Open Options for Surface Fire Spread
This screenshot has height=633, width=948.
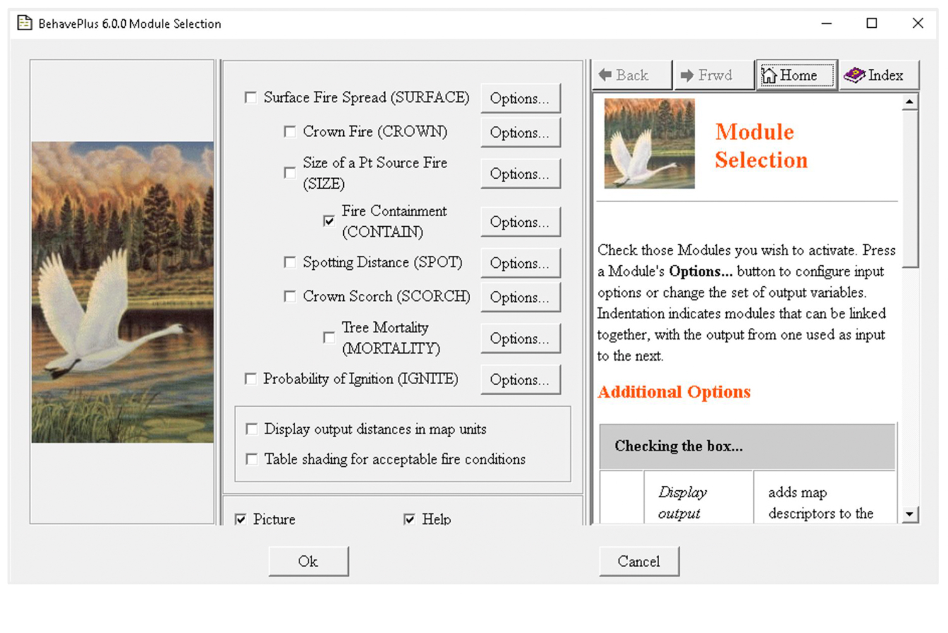(x=520, y=99)
